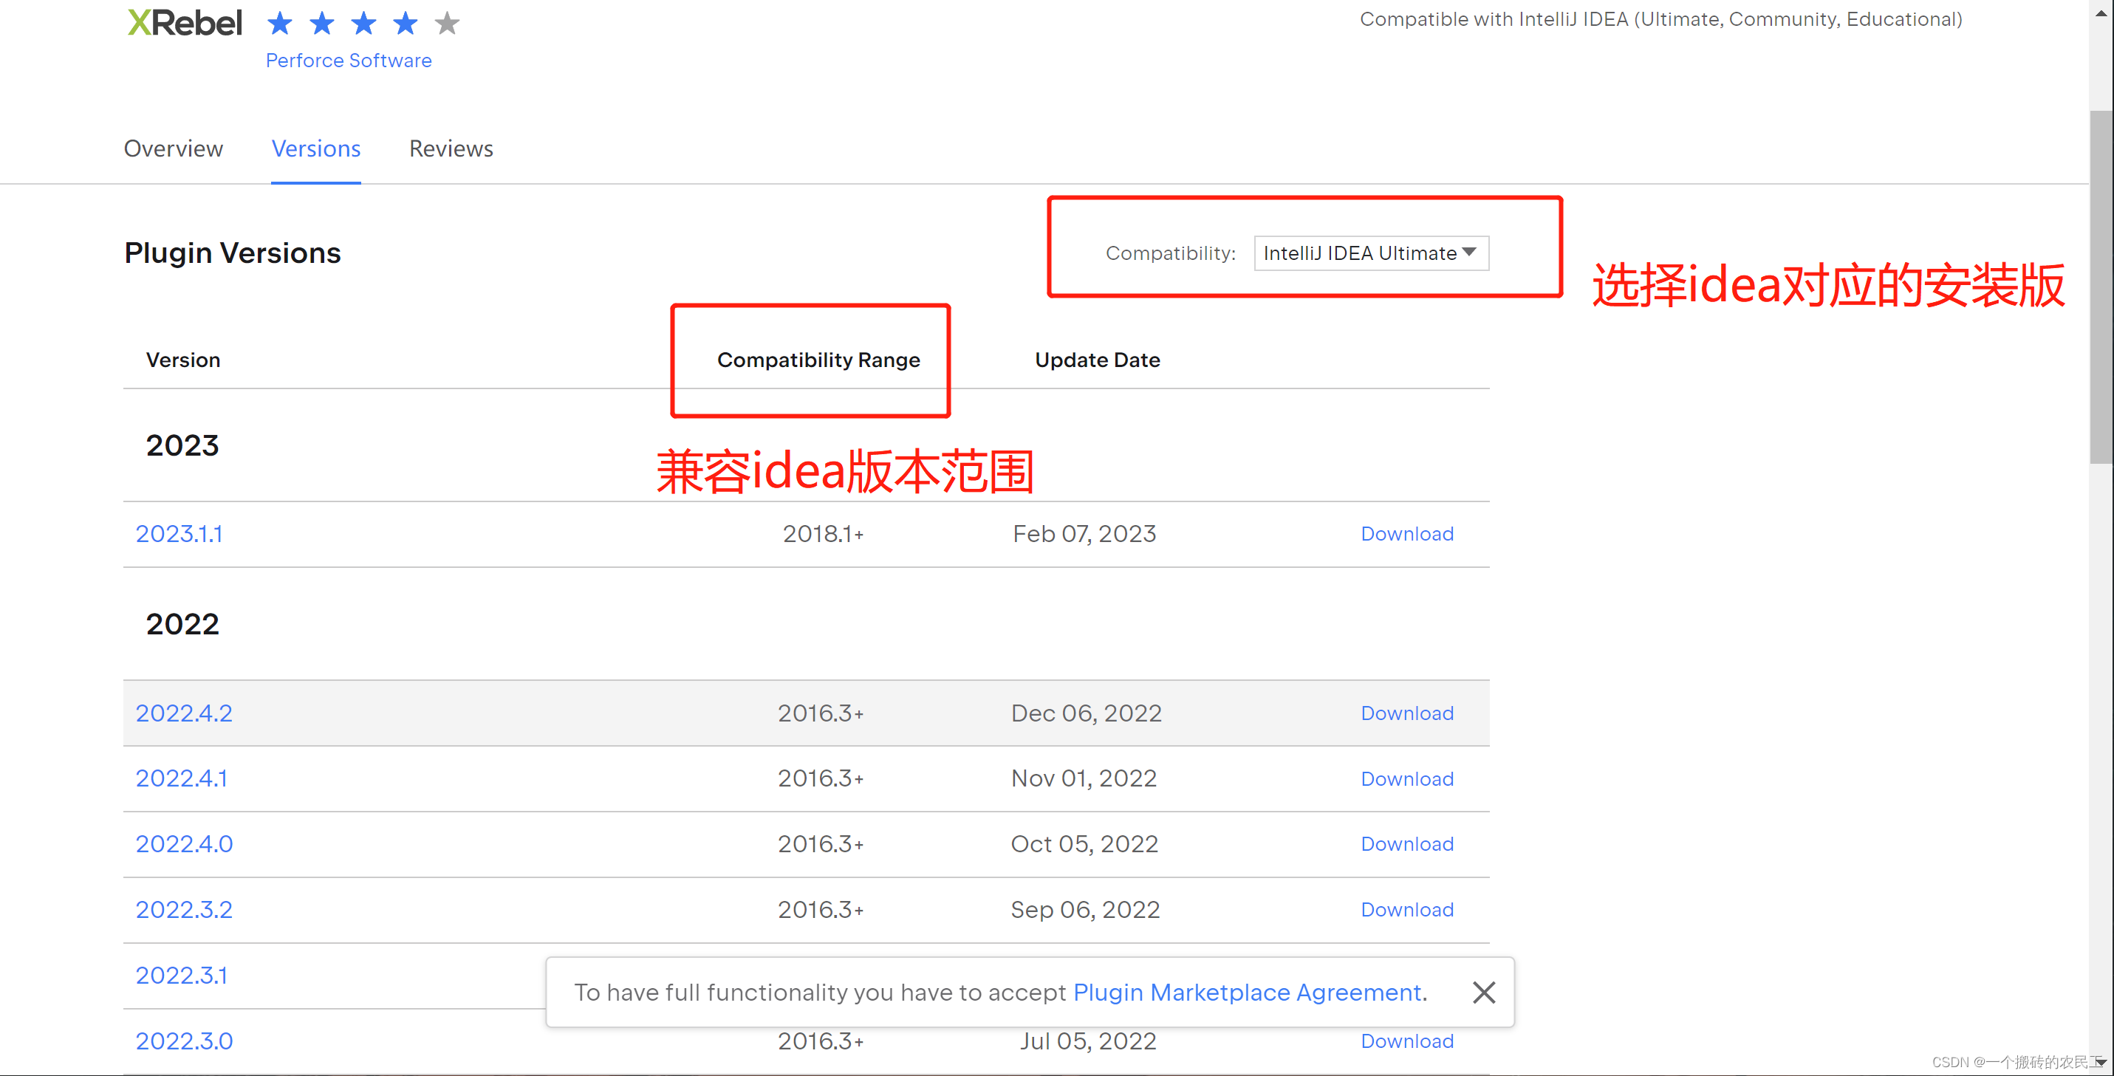This screenshot has height=1076, width=2114.
Task: Open version 2022.3.1 link
Action: 182,975
